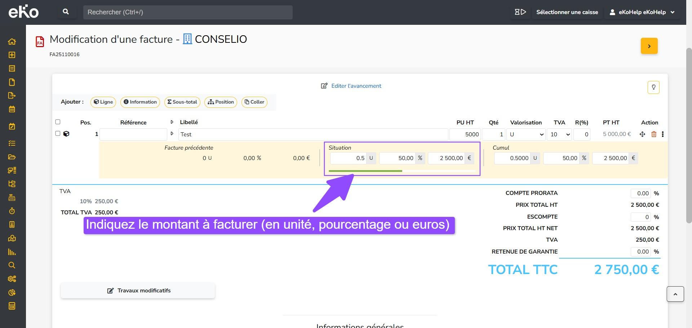Image resolution: width=692 pixels, height=328 pixels.
Task: Expand the triangle beside the Test label
Action: (172, 134)
